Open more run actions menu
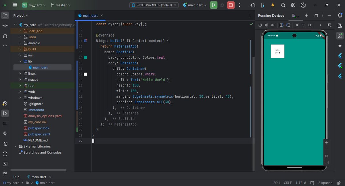Image resolution: width=345 pixels, height=186 pixels. click(239, 5)
